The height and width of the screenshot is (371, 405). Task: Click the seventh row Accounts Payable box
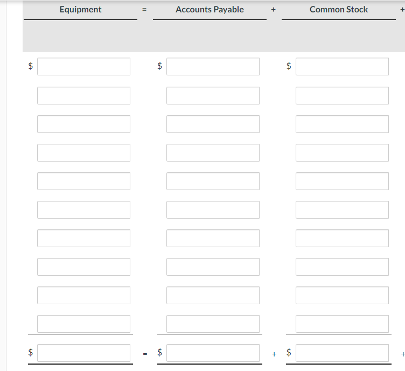pos(213,239)
